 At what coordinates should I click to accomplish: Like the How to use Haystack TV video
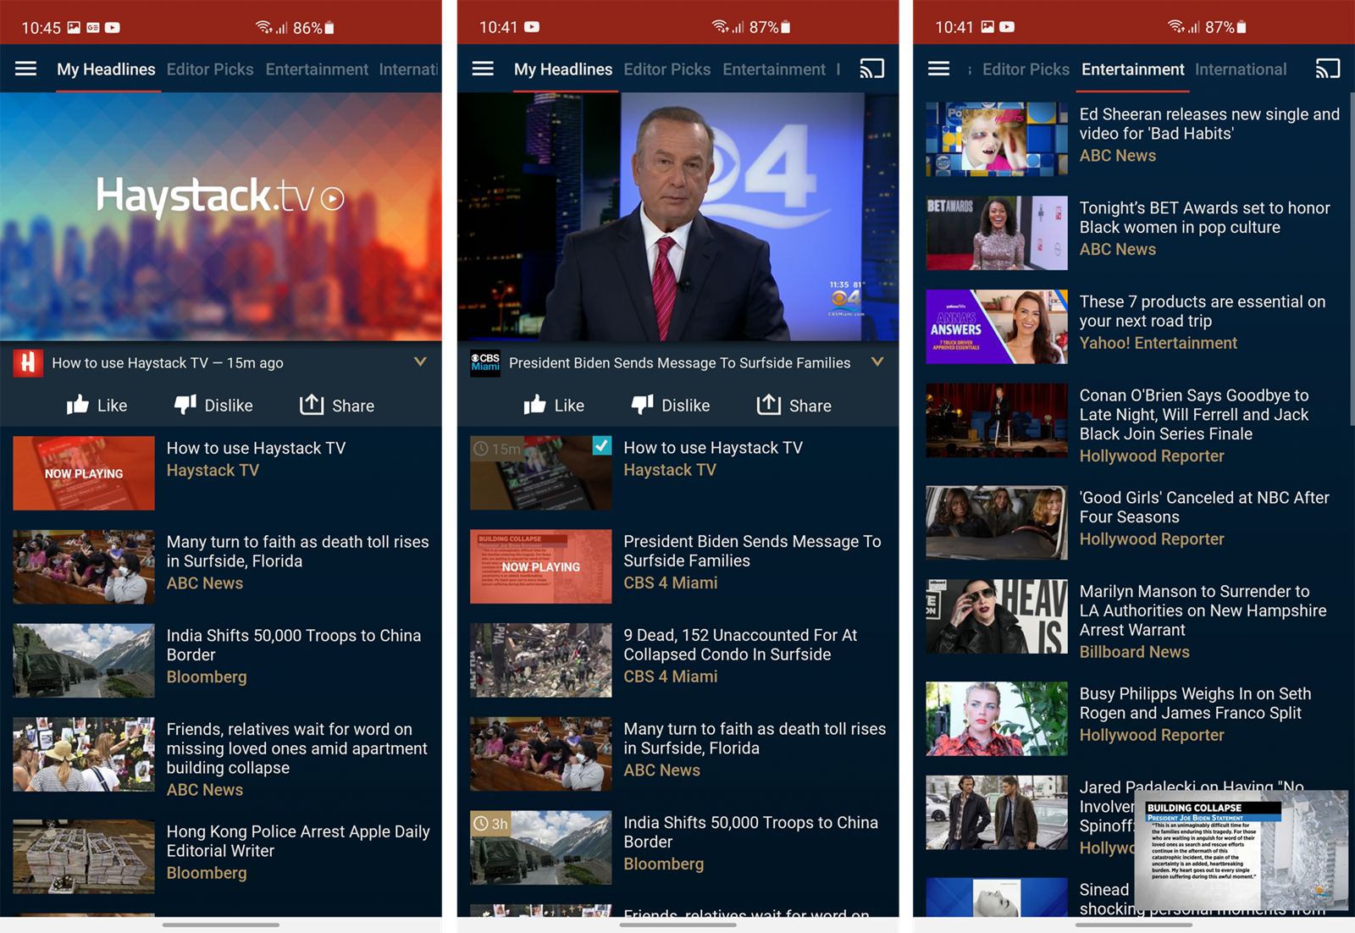[x=97, y=405]
